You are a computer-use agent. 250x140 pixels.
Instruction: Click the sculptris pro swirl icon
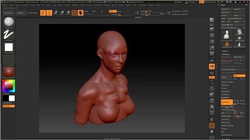[x=81, y=13]
